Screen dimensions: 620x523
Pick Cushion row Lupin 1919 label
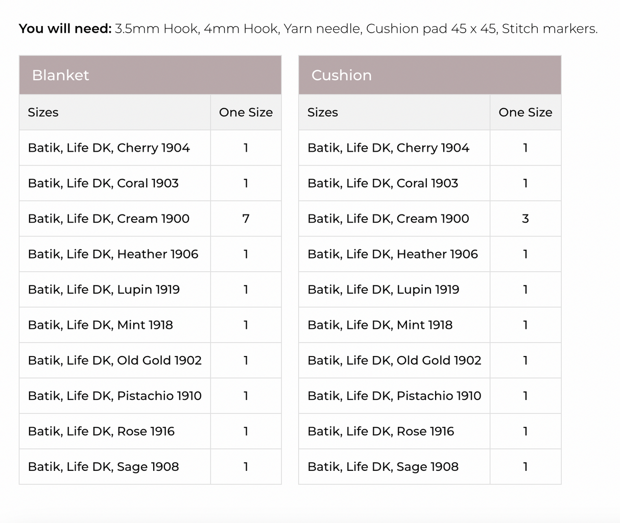[383, 290]
